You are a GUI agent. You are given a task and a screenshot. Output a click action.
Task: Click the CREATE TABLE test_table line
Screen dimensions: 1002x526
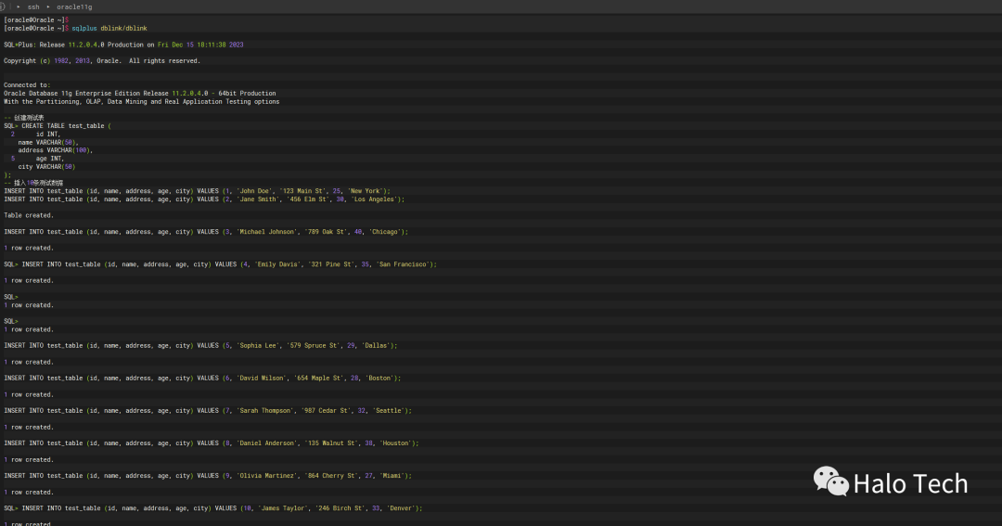(58, 126)
